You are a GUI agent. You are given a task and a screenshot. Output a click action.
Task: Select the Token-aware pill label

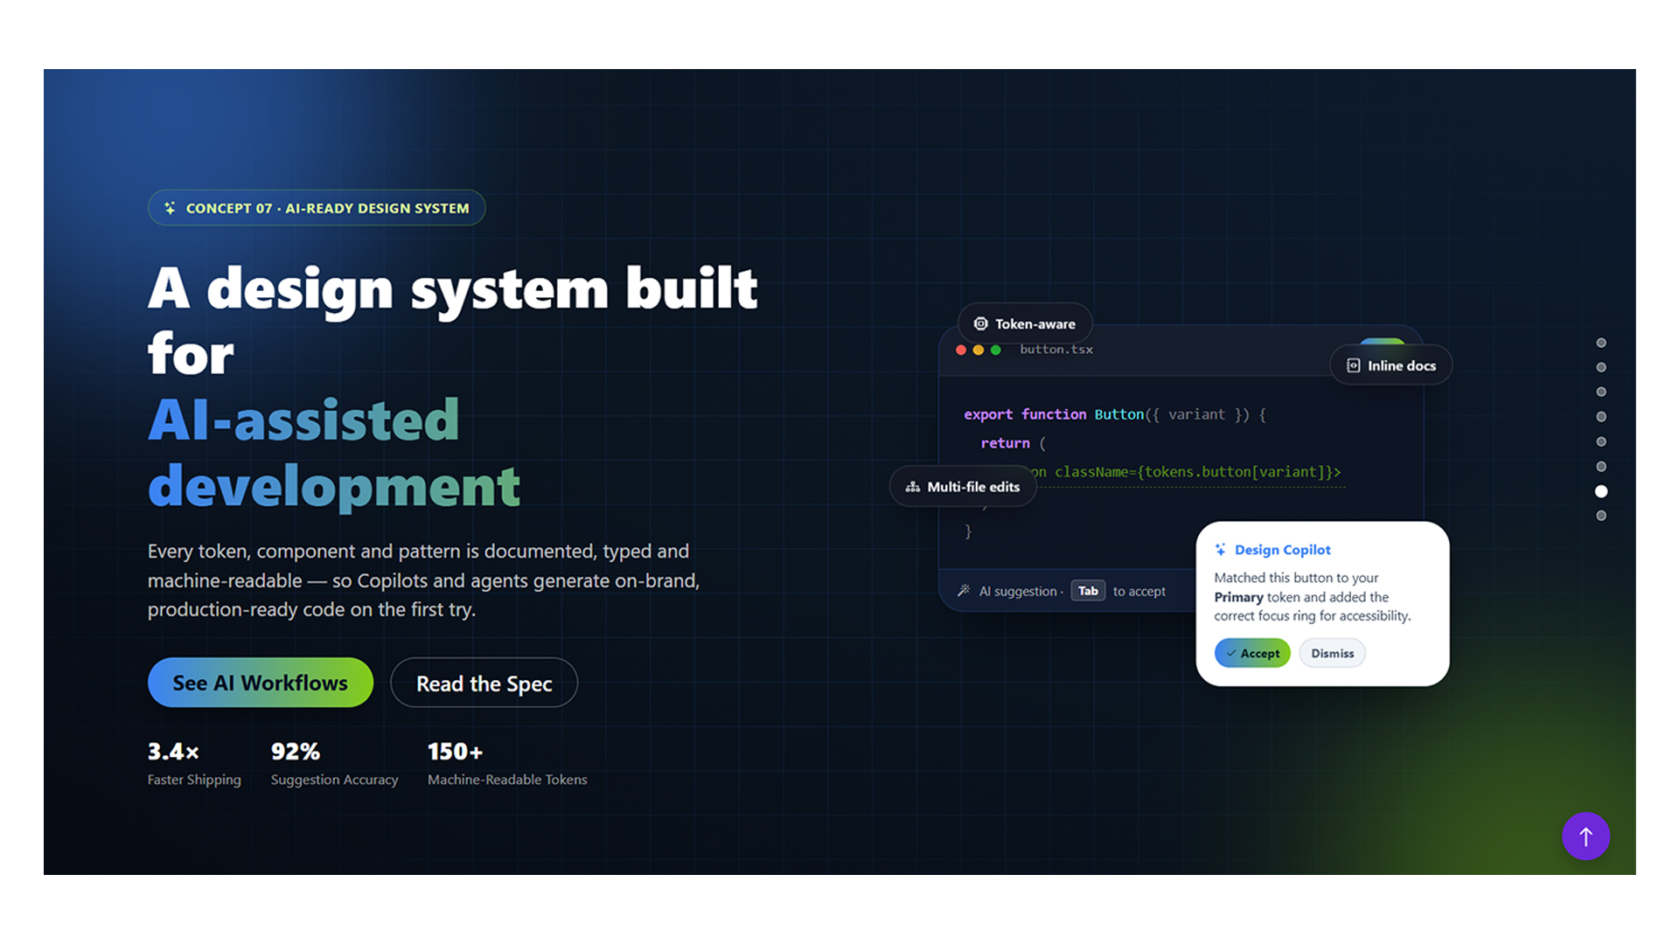(x=1035, y=324)
